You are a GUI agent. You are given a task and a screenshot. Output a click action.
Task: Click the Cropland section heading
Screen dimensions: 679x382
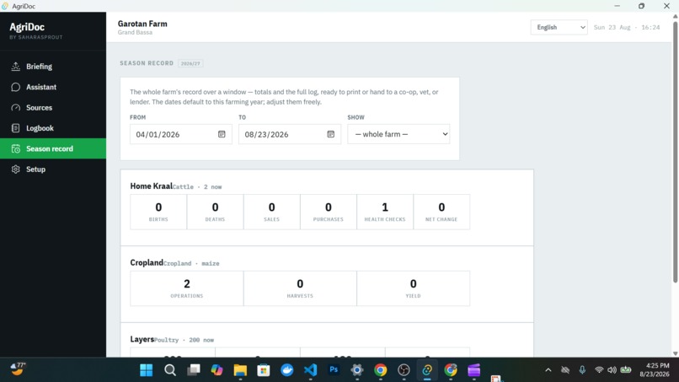point(147,262)
